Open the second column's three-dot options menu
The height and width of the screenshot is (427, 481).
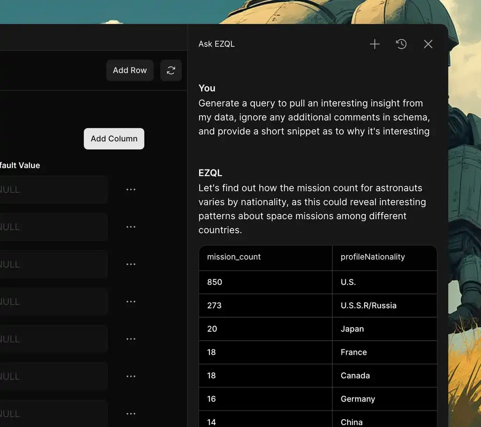[131, 227]
